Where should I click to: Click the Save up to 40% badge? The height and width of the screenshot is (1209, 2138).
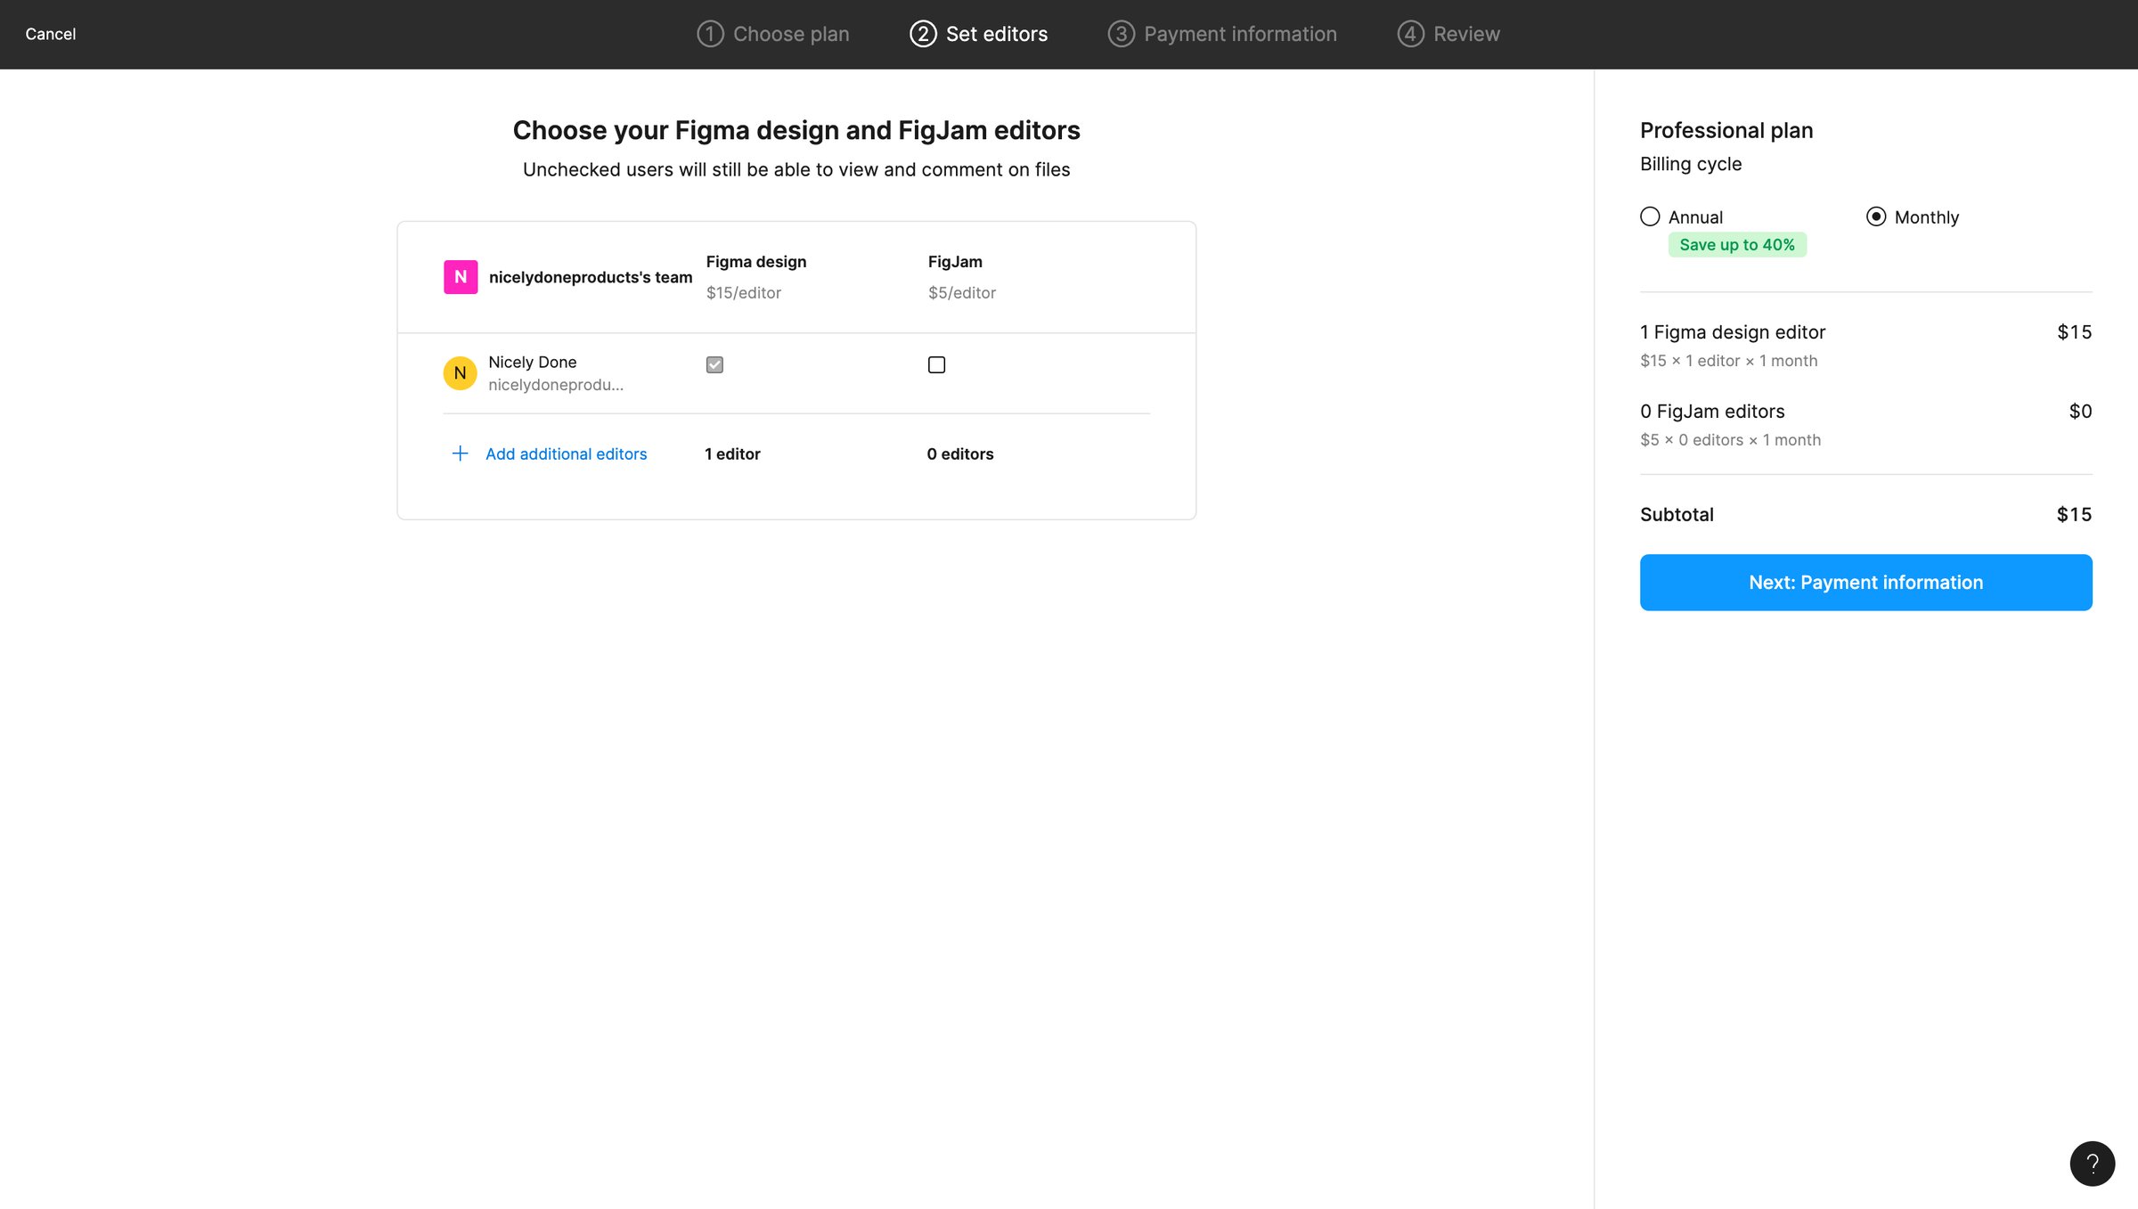click(x=1737, y=245)
